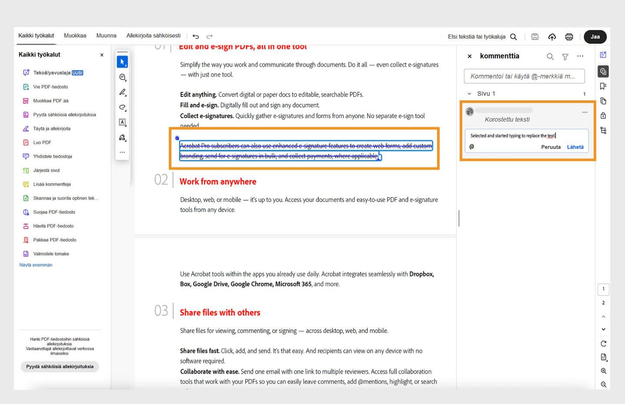Viewport: 625px width, 404px height.
Task: Open the fill and sign pen tool
Action: point(122,138)
